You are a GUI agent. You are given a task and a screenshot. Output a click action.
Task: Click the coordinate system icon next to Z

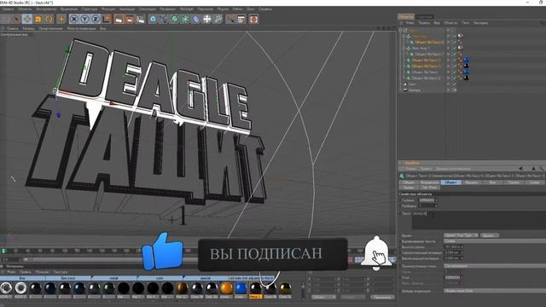click(107, 19)
